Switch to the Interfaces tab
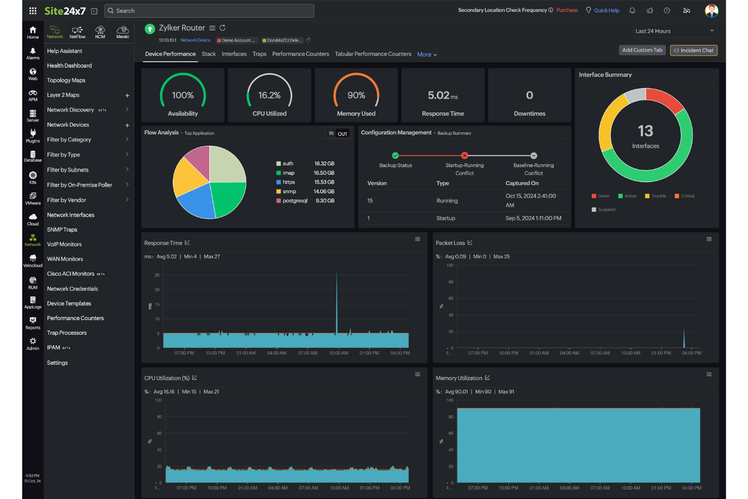The width and height of the screenshot is (748, 499). click(x=234, y=54)
